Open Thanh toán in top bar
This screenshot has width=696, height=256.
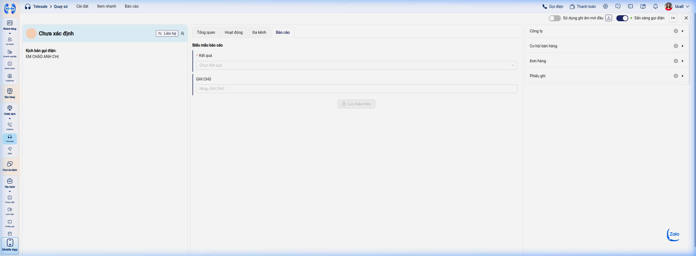tap(583, 7)
